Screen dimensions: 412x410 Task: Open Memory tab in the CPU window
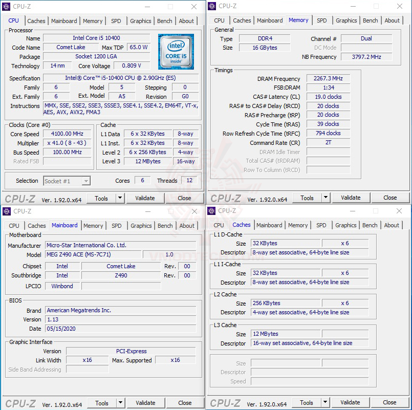(93, 21)
